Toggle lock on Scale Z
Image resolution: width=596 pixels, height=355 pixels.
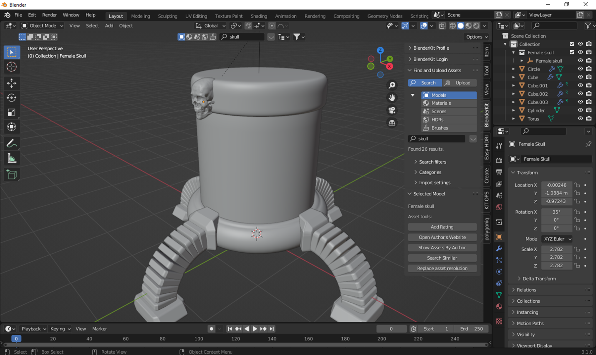coord(577,266)
